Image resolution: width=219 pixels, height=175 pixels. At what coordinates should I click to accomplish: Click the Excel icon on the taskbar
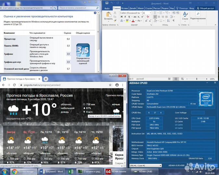(71, 171)
